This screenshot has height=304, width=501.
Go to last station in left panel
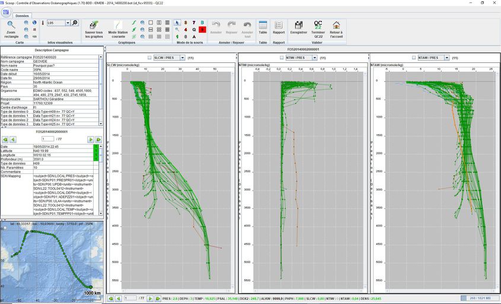[x=99, y=140]
